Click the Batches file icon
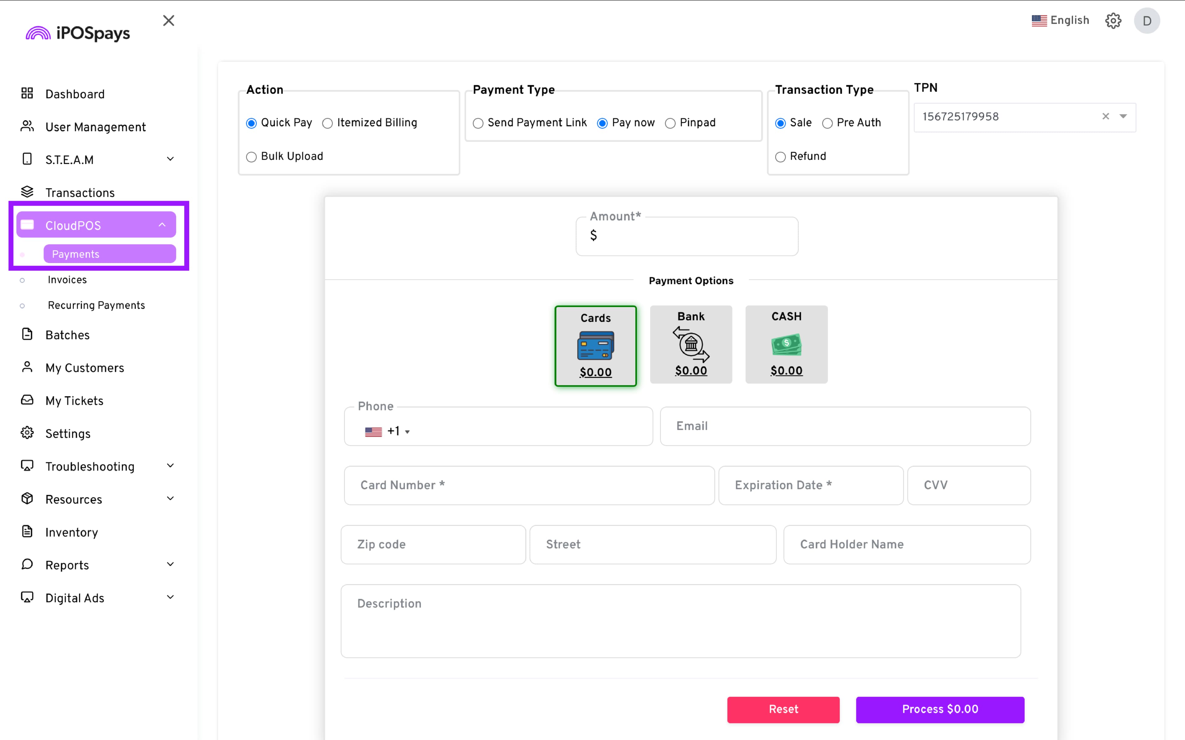 click(x=27, y=334)
